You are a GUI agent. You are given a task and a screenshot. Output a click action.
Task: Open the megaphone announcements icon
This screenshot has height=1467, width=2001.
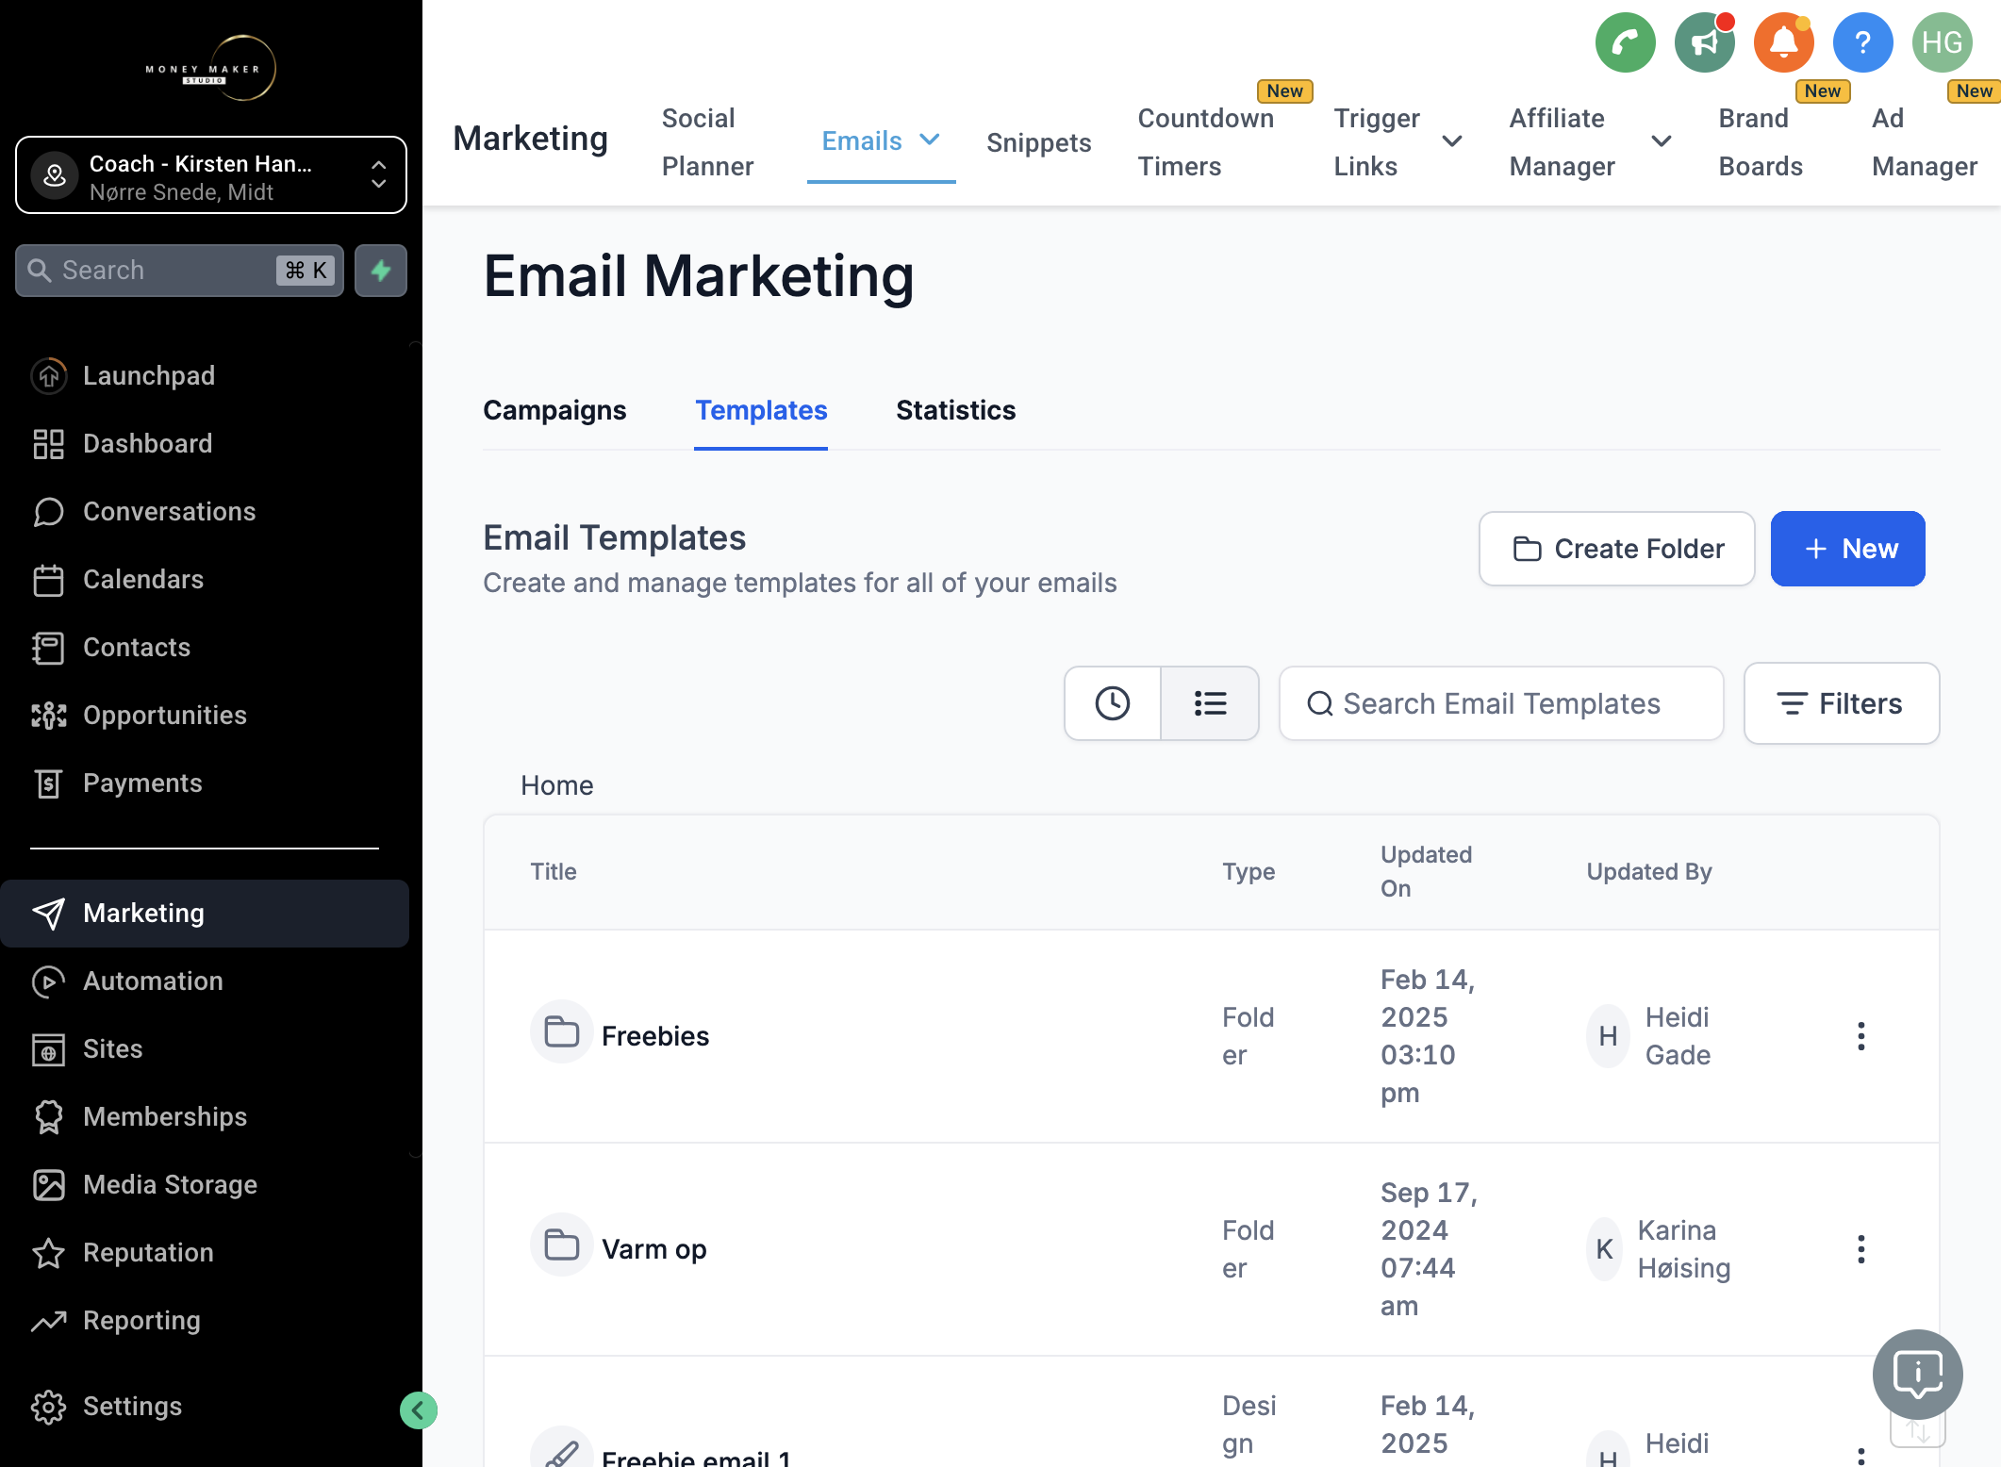1704,42
